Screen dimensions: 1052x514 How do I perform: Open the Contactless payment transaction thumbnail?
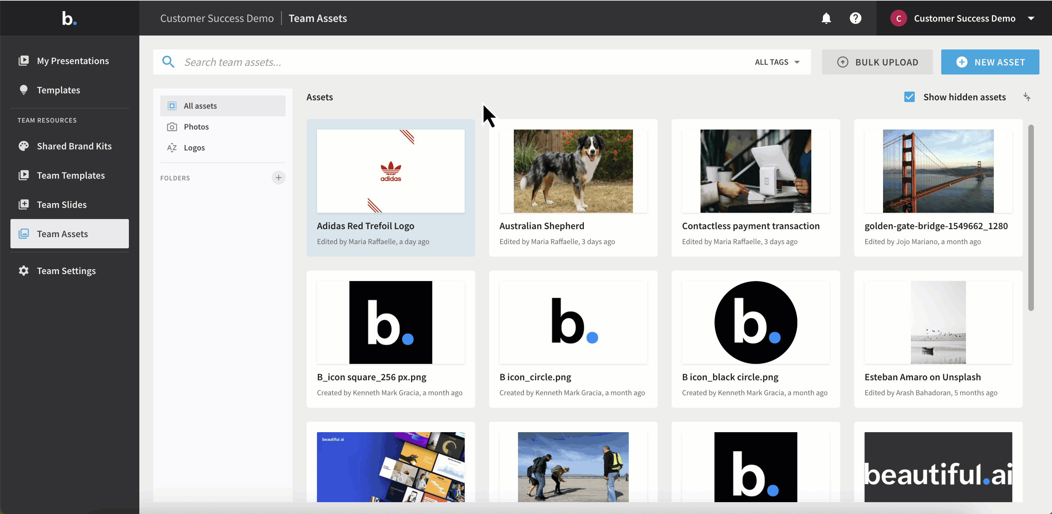pos(756,171)
